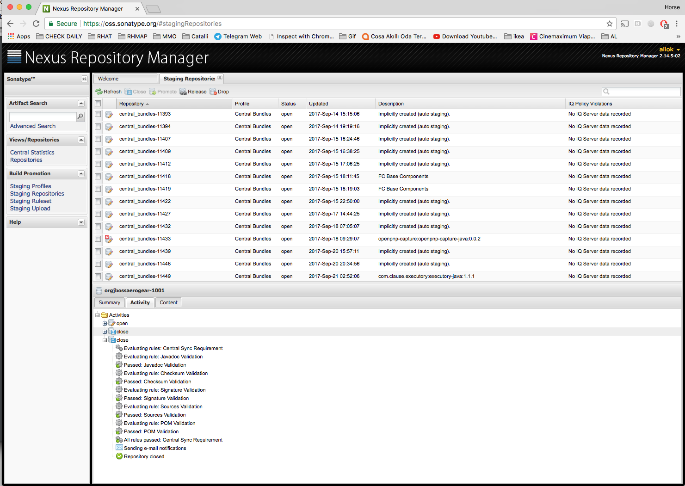Open the Content tab

pyautogui.click(x=169, y=302)
